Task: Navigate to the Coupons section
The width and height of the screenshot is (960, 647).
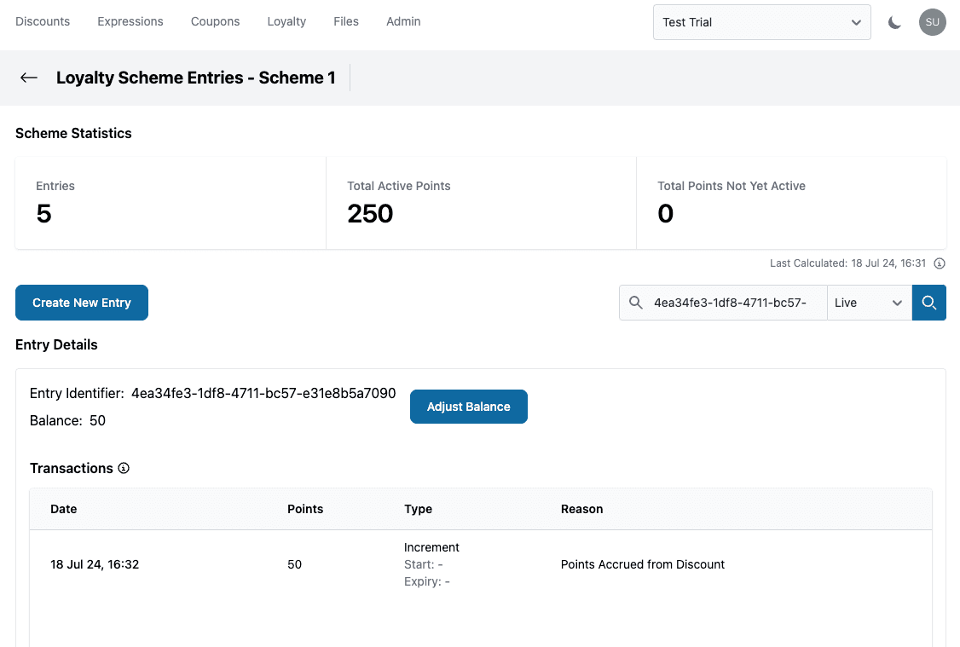Action: [215, 21]
